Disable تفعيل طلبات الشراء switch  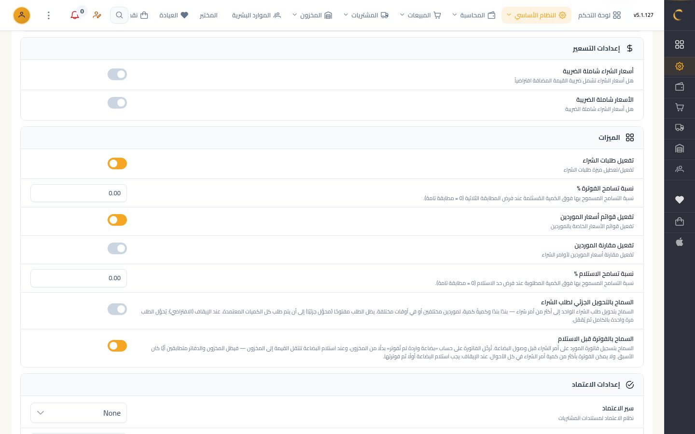click(x=117, y=163)
